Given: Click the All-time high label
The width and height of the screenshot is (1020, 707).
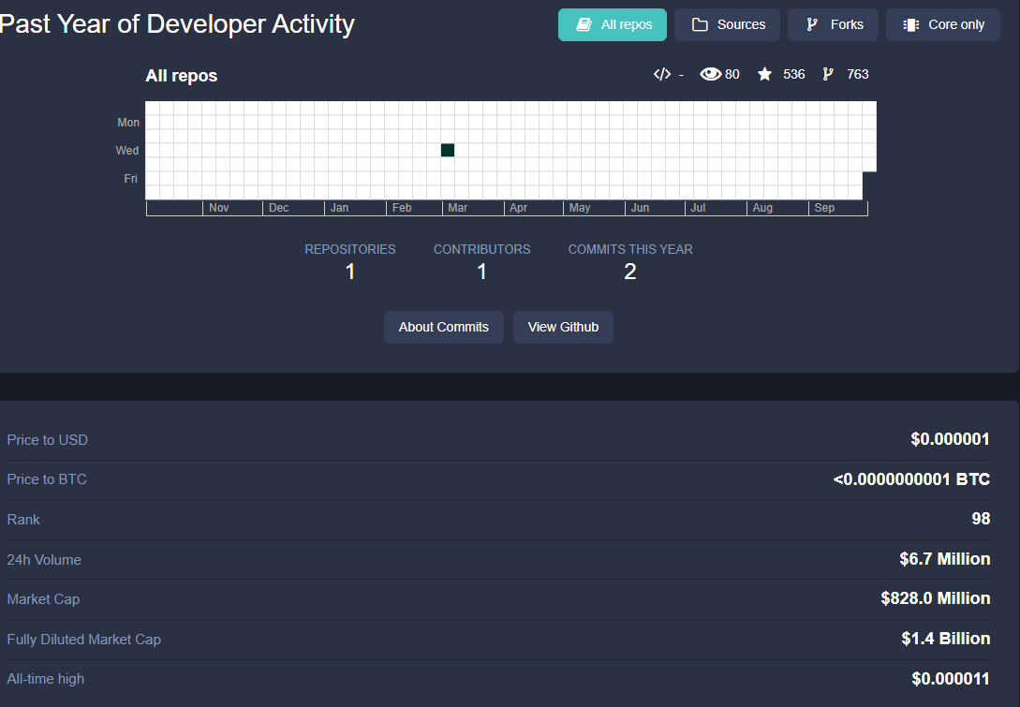Looking at the screenshot, I should pyautogui.click(x=46, y=679).
